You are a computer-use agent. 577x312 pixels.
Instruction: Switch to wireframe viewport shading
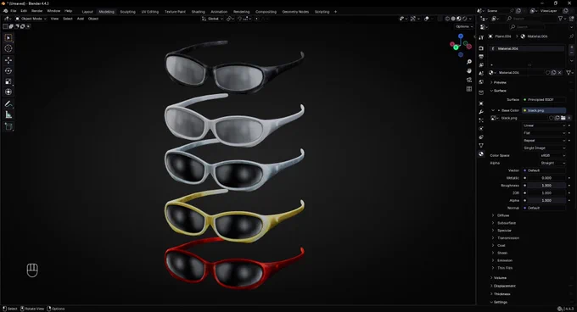(447, 19)
